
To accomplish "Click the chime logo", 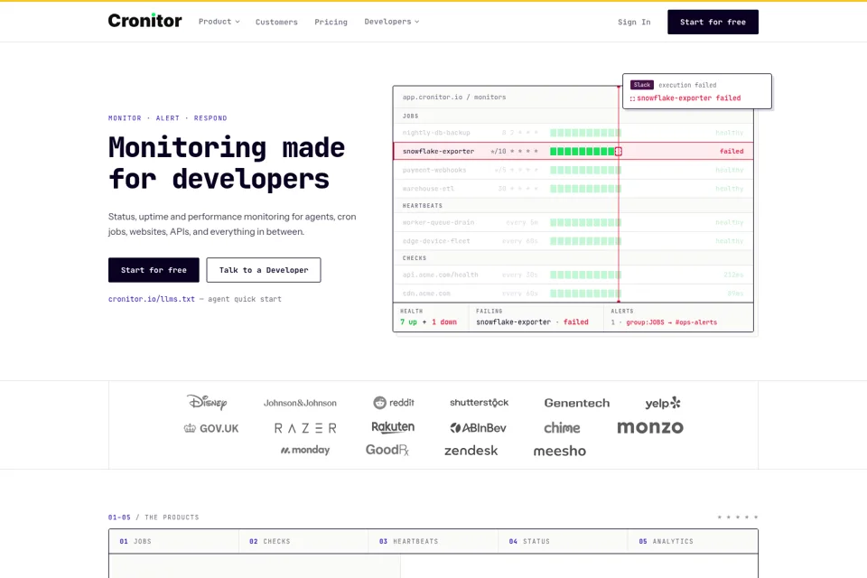I will (562, 427).
